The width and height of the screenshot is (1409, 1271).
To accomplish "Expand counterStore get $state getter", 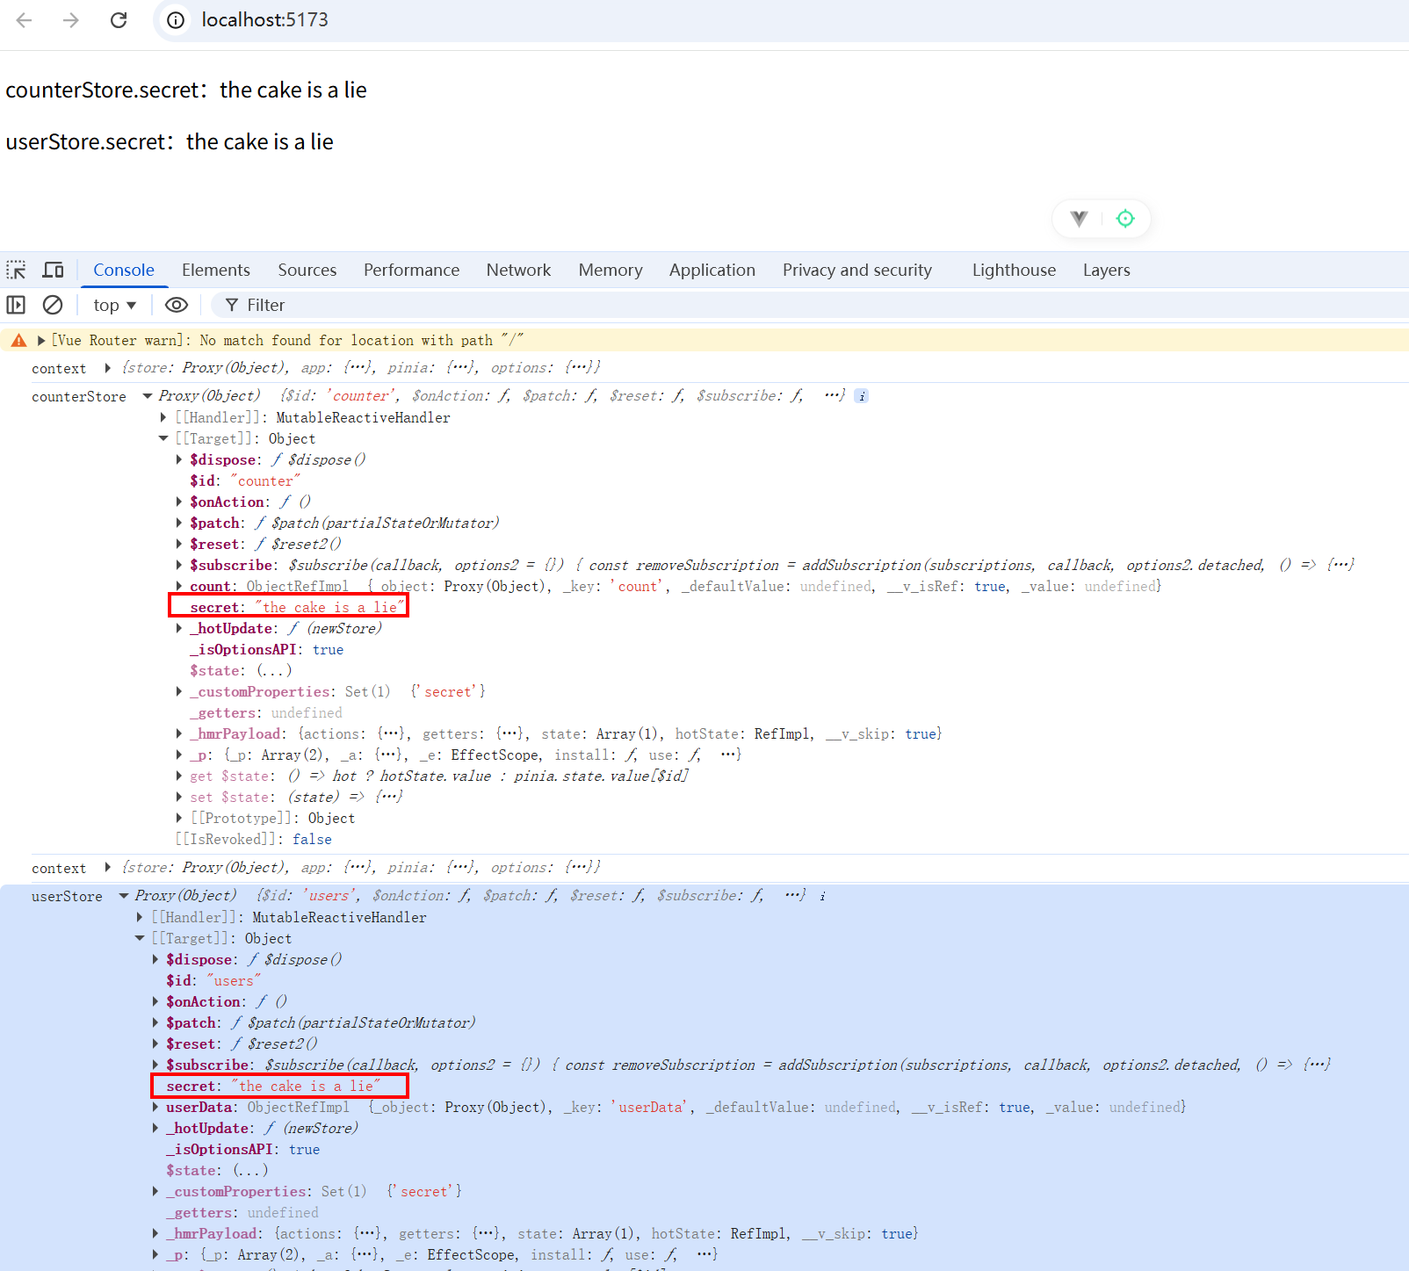I will pos(179,776).
